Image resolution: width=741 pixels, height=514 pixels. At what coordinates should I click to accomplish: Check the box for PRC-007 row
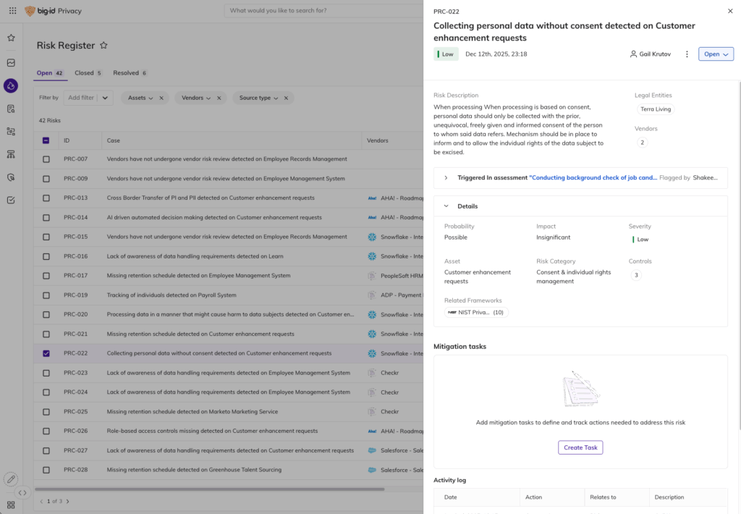point(46,159)
